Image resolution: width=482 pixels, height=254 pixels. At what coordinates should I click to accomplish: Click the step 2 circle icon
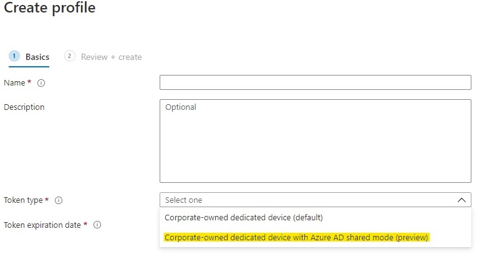(x=70, y=56)
